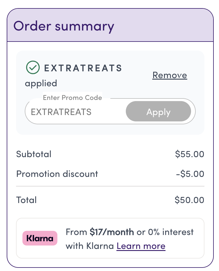Click the divider line above Total

110,186
